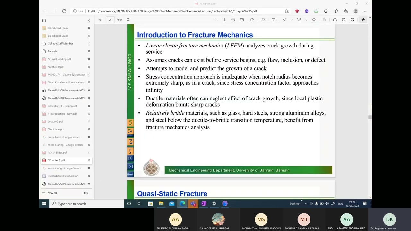This screenshot has width=411, height=231.
Task: Close the 1_introduction - New.pdf tab
Action: click(89, 114)
